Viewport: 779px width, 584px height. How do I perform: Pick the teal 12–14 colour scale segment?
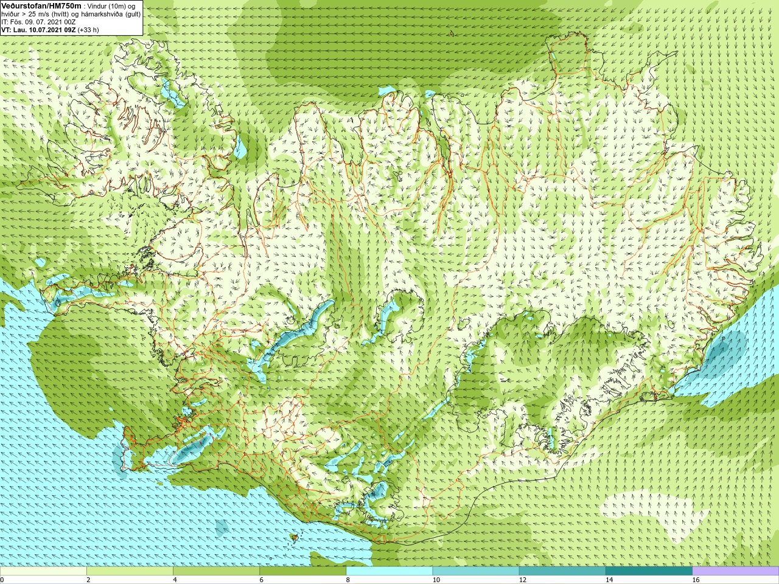562,571
